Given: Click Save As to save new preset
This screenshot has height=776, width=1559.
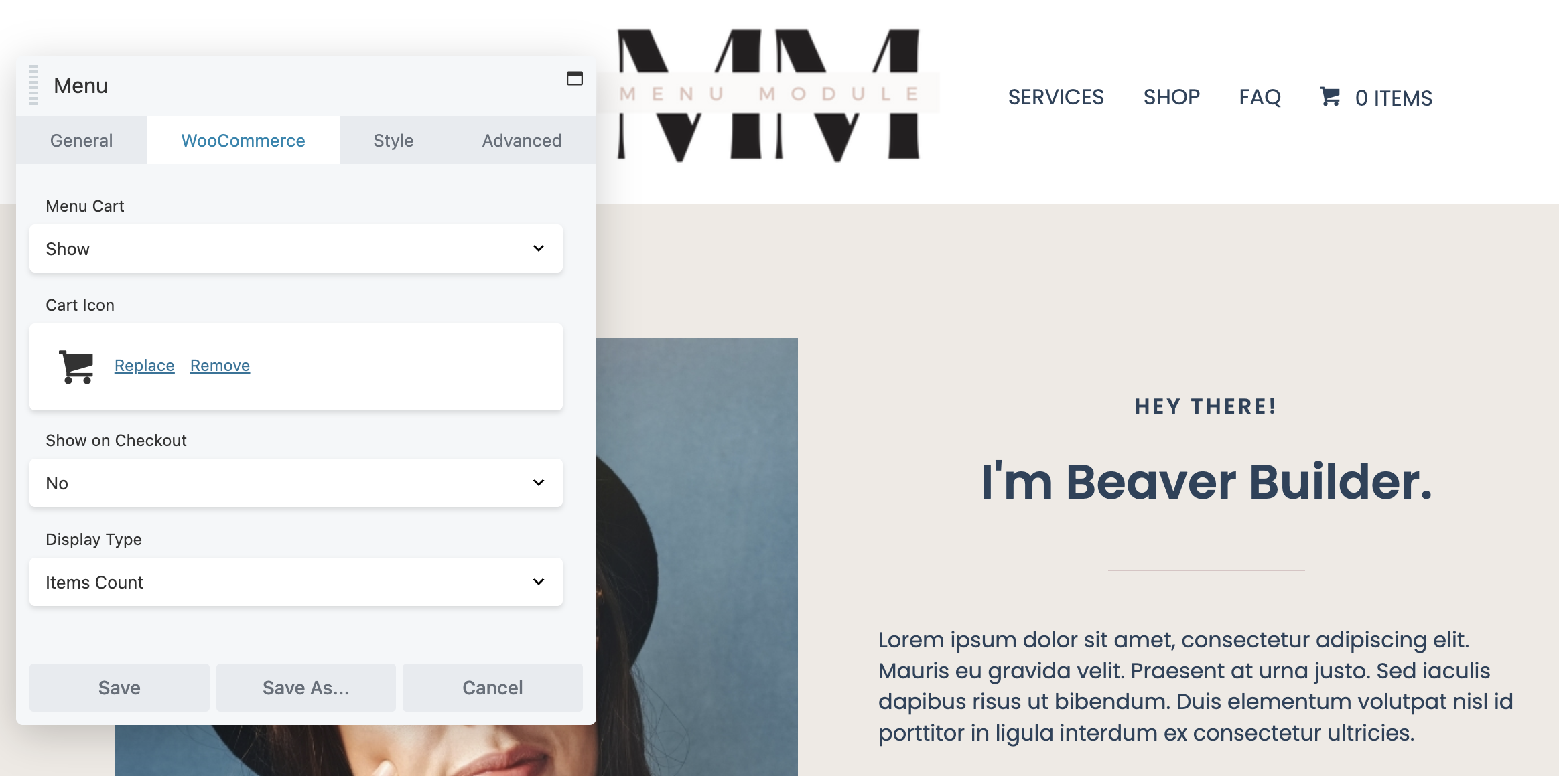Looking at the screenshot, I should click(306, 686).
